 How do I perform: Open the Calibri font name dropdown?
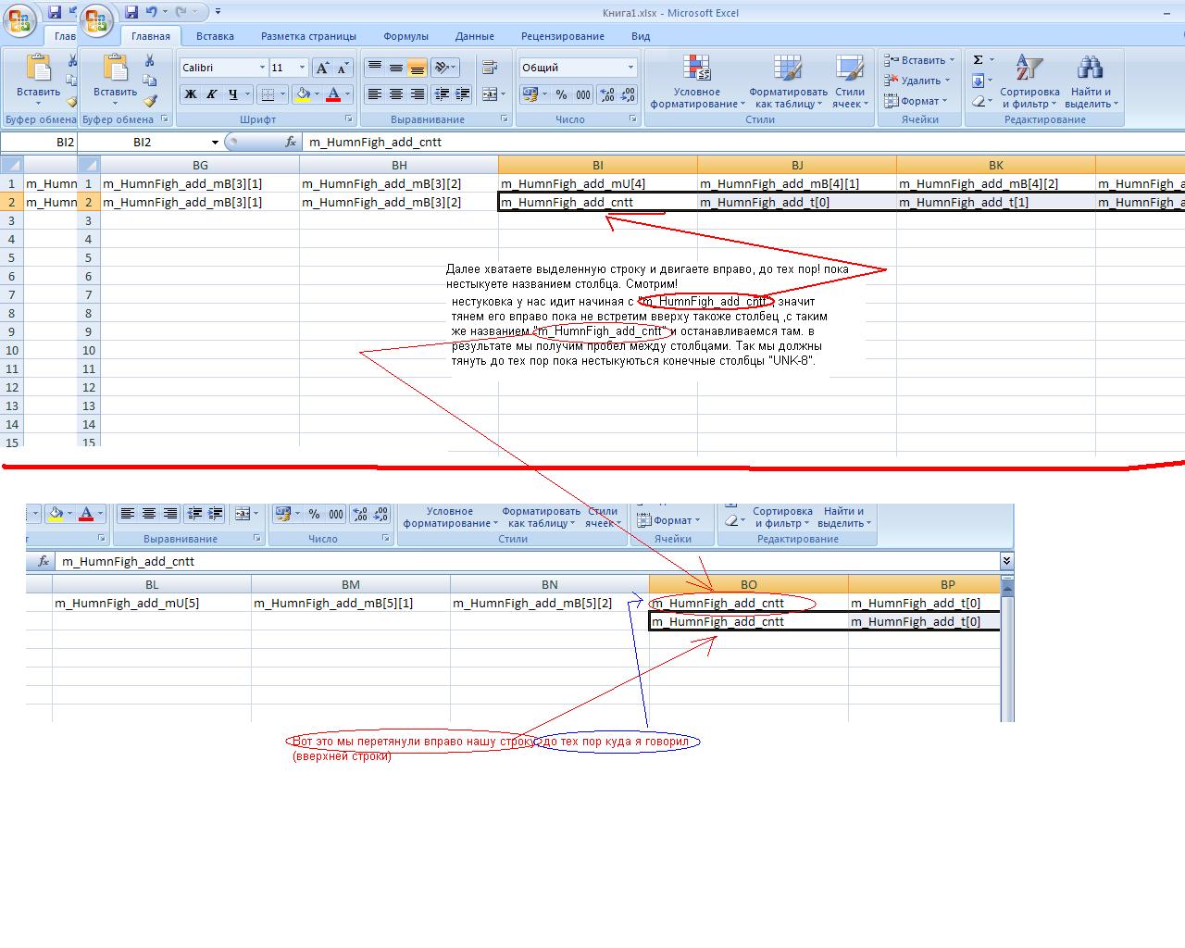pos(262,68)
